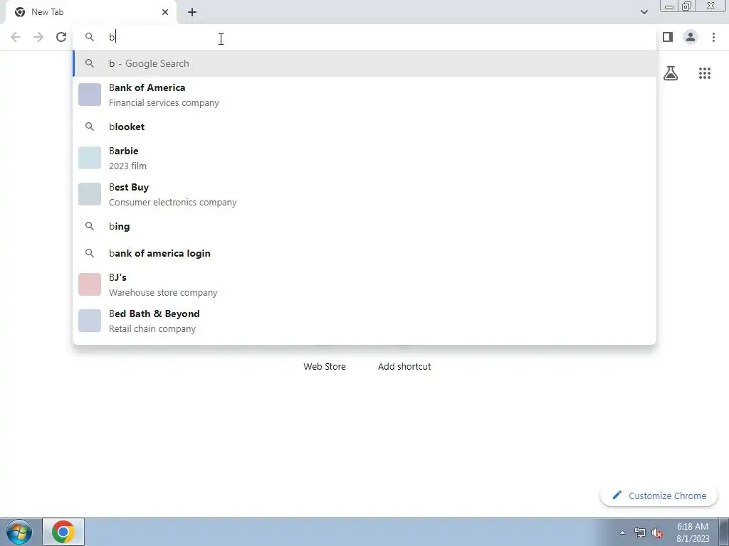Open the Web Store shortcut
Viewport: 729px width, 546px height.
pyautogui.click(x=325, y=366)
